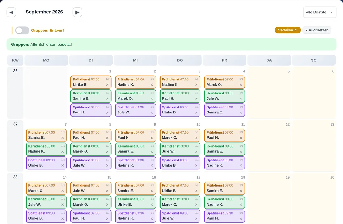The width and height of the screenshot is (343, 224).
Task: Remove Samira E. from Frühdienst on September 16
Action: click(x=152, y=191)
